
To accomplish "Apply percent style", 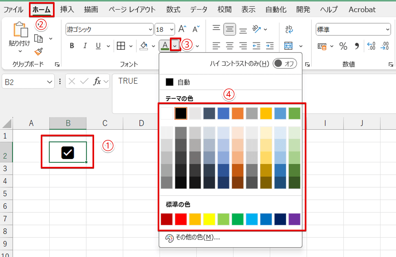I will pos(343,46).
